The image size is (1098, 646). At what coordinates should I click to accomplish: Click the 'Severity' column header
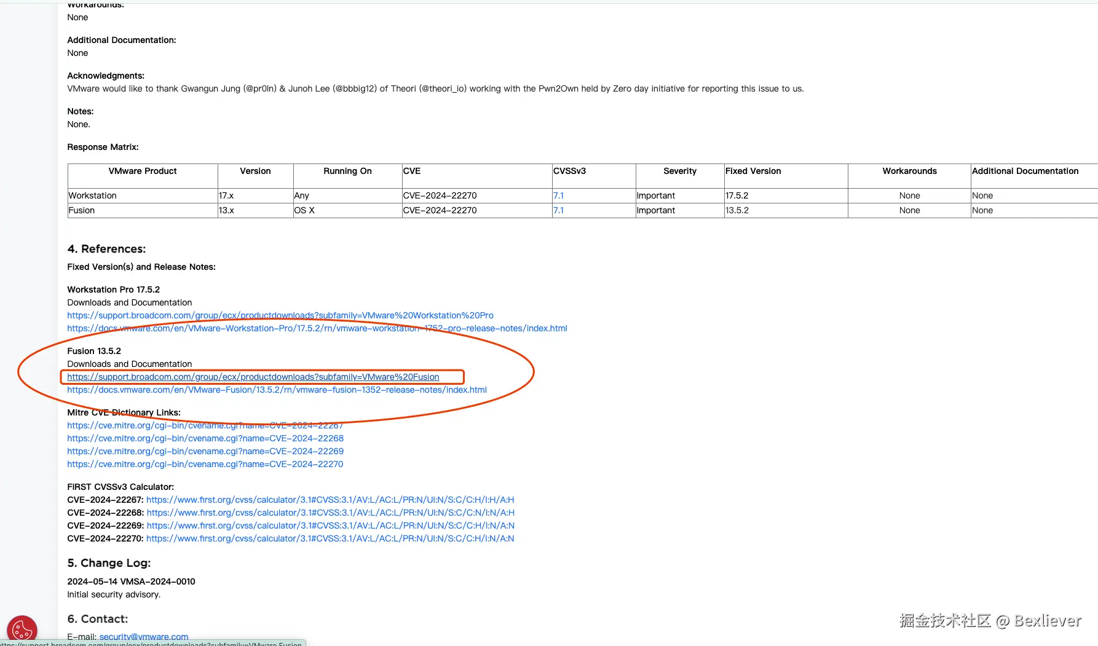pyautogui.click(x=680, y=171)
